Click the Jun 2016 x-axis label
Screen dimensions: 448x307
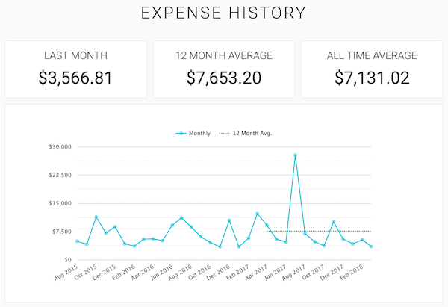(x=161, y=273)
